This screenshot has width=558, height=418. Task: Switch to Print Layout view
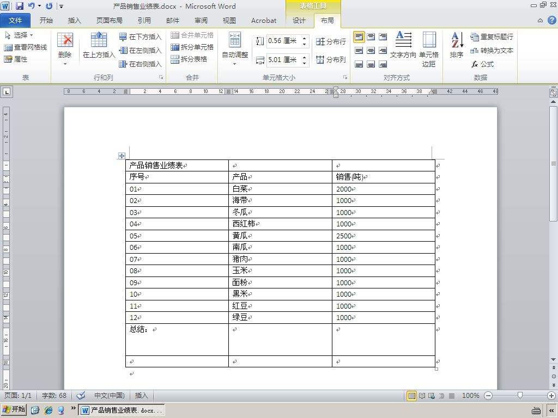(x=412, y=396)
